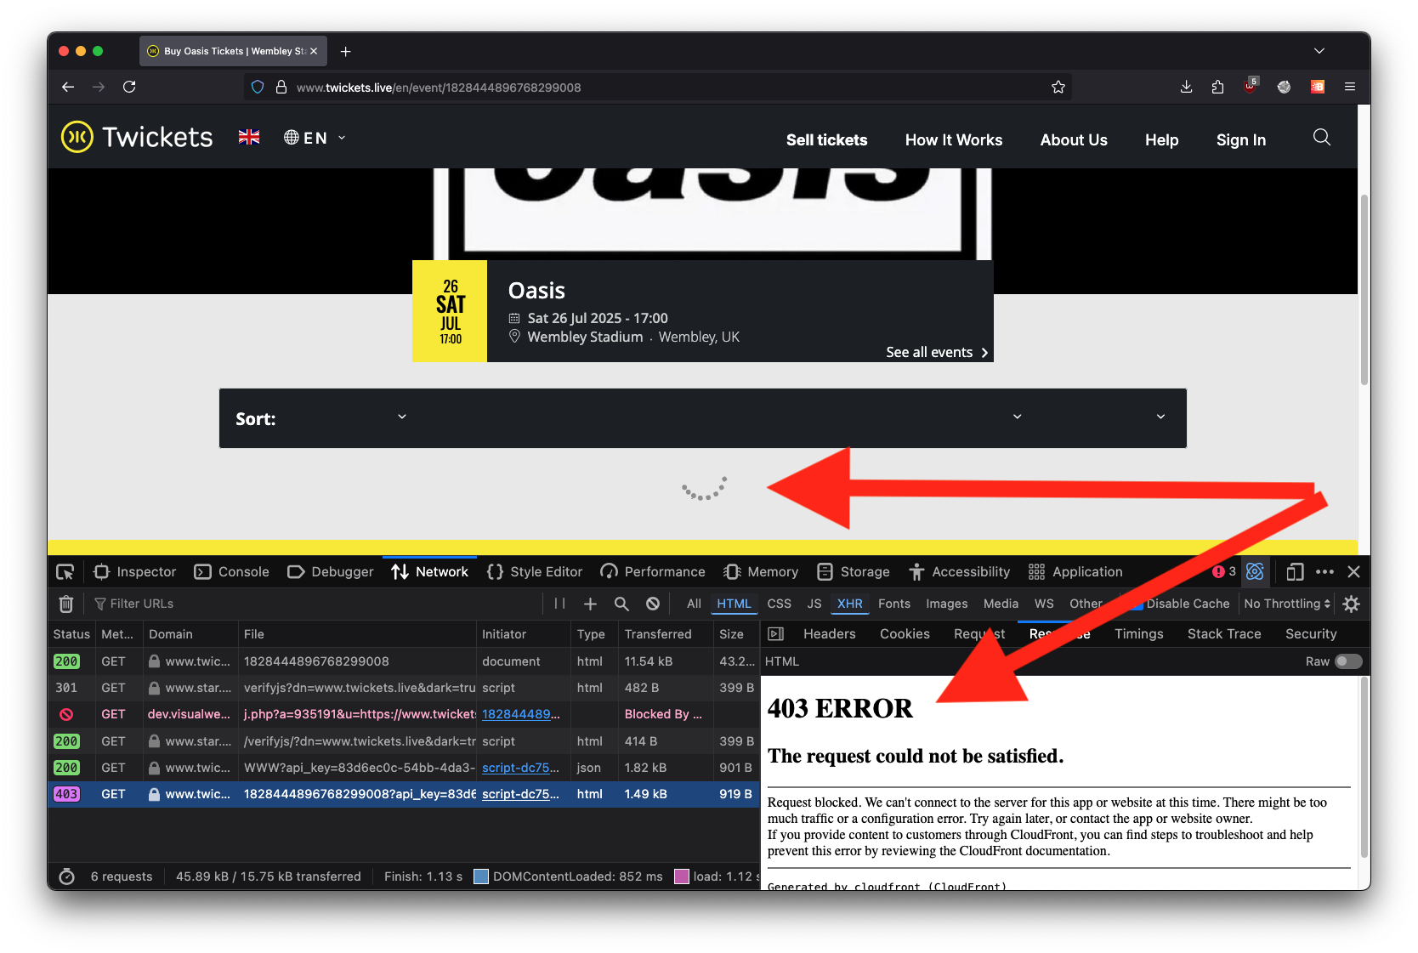Screen dimensions: 1418x953
Task: Open request blocking icon
Action: pyautogui.click(x=653, y=604)
